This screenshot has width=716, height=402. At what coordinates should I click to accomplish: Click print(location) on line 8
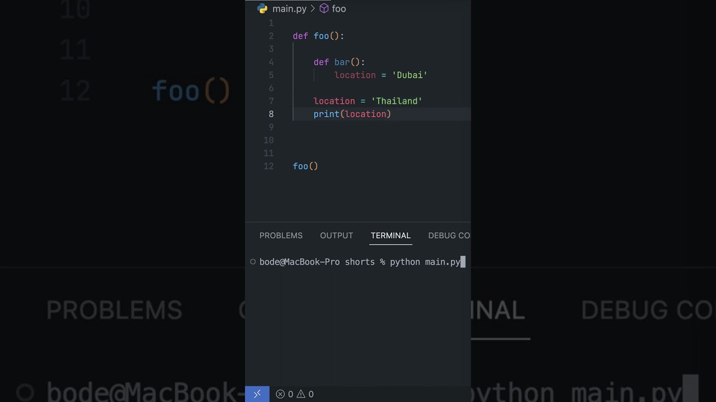pos(352,114)
